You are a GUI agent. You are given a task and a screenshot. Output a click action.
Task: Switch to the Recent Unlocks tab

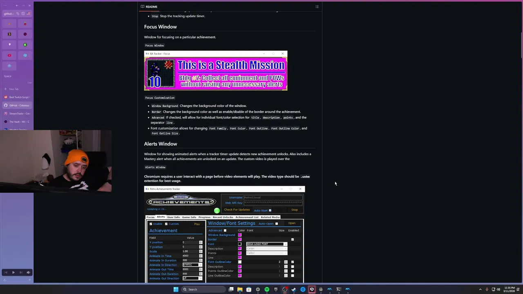coord(223,217)
